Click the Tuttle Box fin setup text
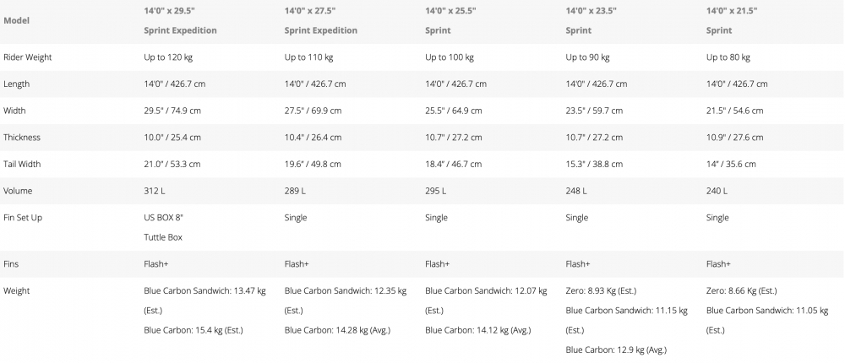 (163, 237)
